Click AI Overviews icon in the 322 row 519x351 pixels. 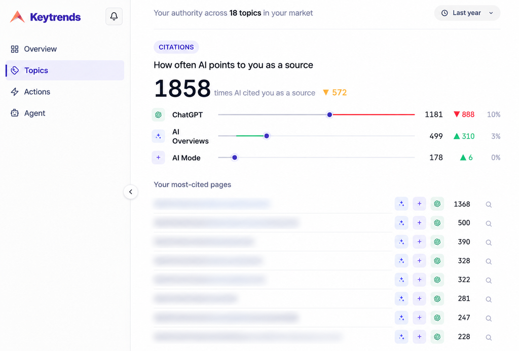[x=401, y=280]
